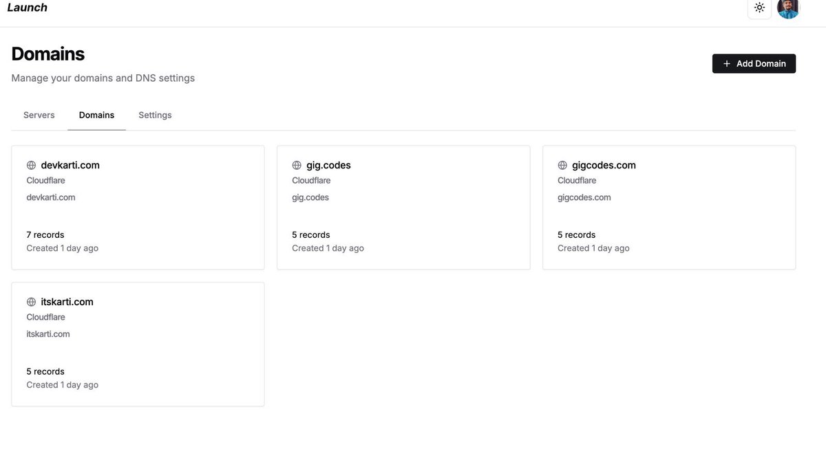Click the Cloudflare label under devkarti.com
Viewport: 826px width, 475px height.
coord(45,179)
